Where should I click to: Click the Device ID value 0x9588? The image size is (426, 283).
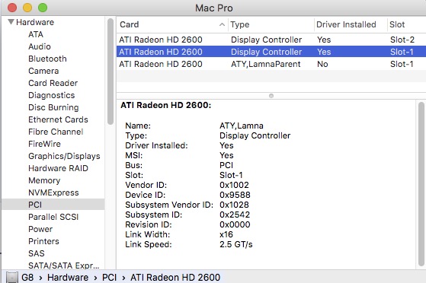tap(235, 195)
